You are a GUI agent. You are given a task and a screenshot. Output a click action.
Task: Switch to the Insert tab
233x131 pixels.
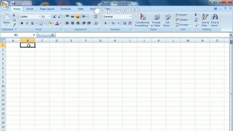[x=30, y=9]
